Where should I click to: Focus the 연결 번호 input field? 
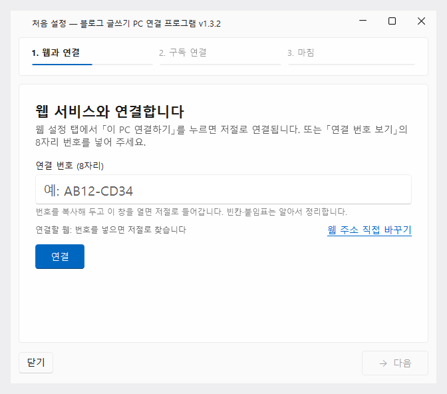223,190
